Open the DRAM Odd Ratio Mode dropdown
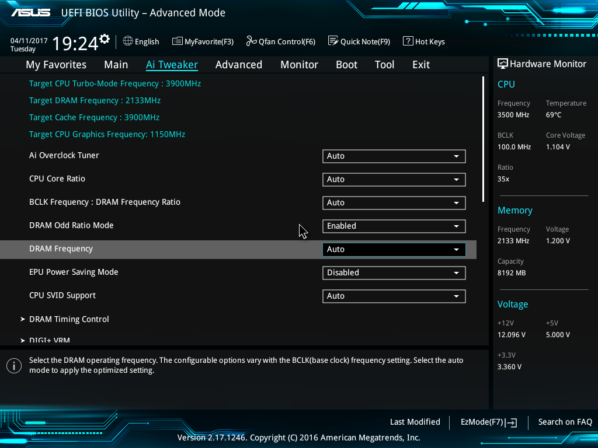598x448 pixels. (x=394, y=226)
